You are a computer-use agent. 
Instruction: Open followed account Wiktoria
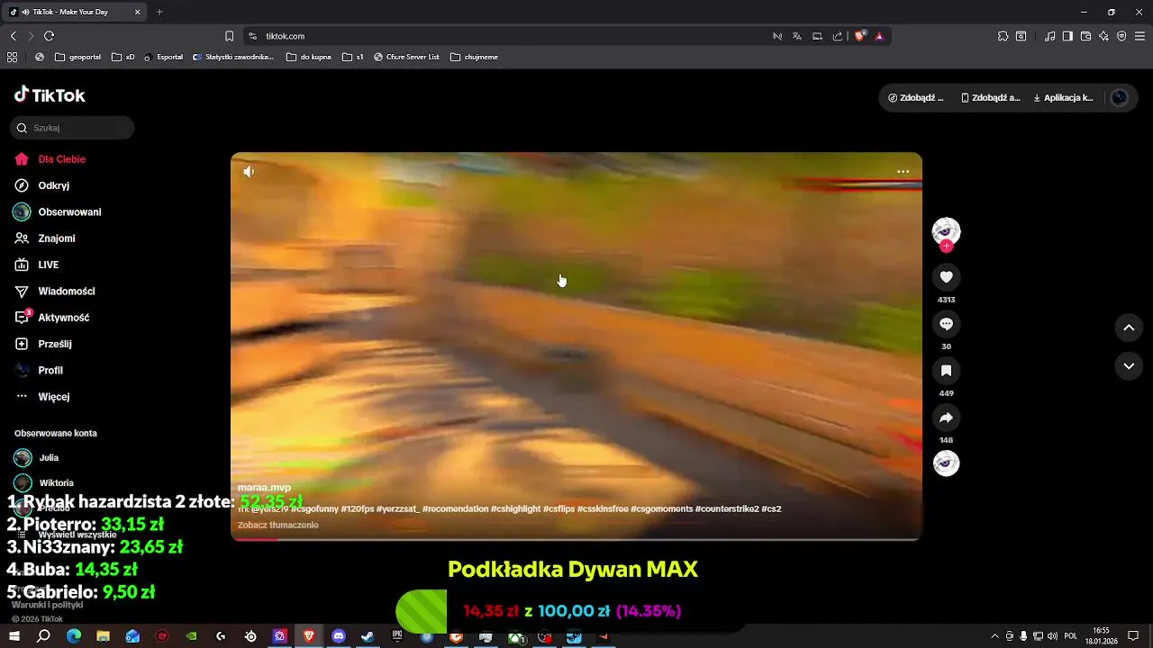coord(44,483)
